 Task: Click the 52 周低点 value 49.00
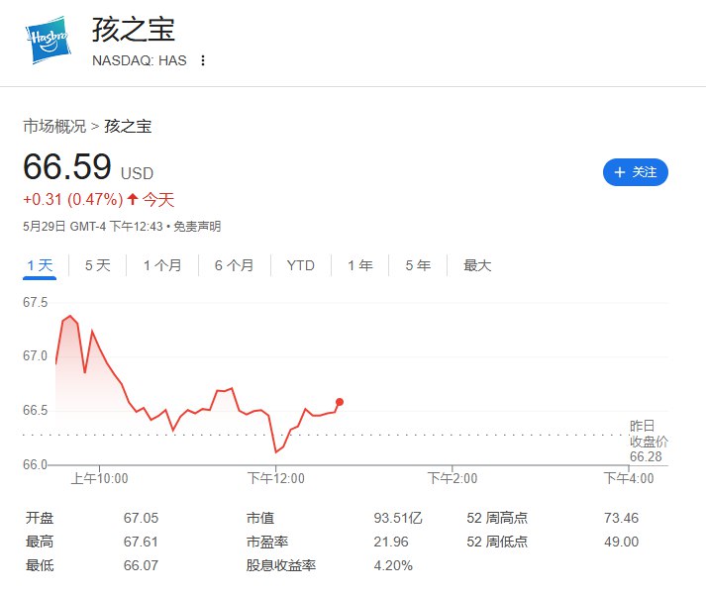[x=622, y=542]
